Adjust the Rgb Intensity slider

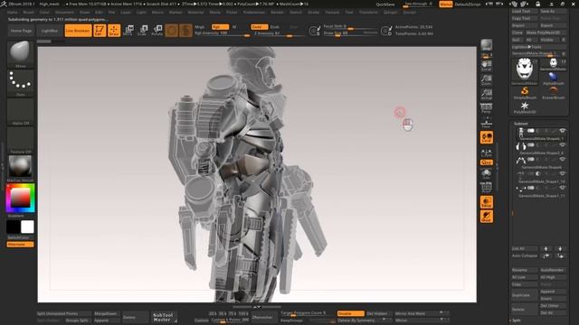click(x=222, y=33)
